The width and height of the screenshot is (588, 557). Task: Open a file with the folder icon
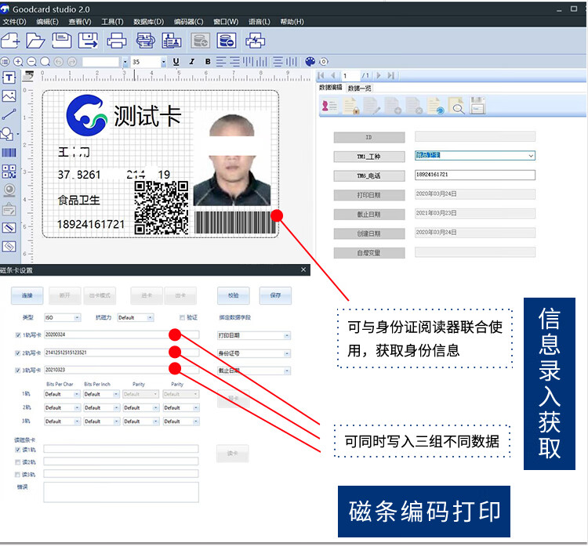pos(35,40)
